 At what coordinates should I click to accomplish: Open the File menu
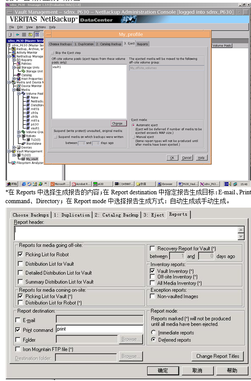pos(12,27)
